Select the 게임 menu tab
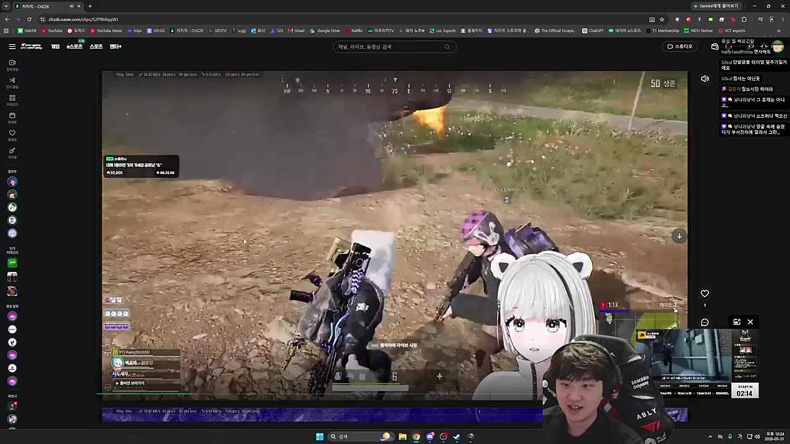 point(55,46)
